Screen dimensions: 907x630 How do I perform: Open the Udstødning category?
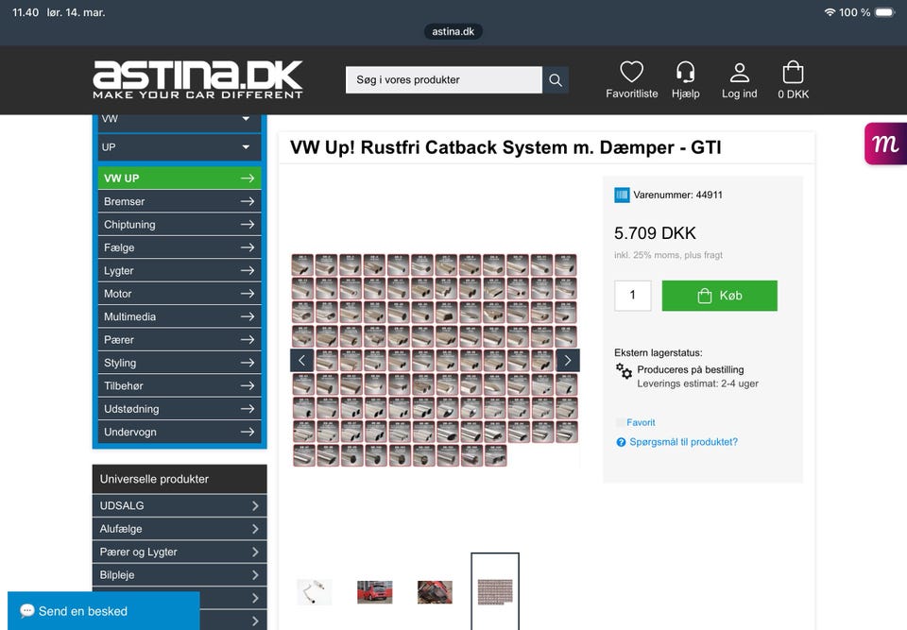coord(180,409)
